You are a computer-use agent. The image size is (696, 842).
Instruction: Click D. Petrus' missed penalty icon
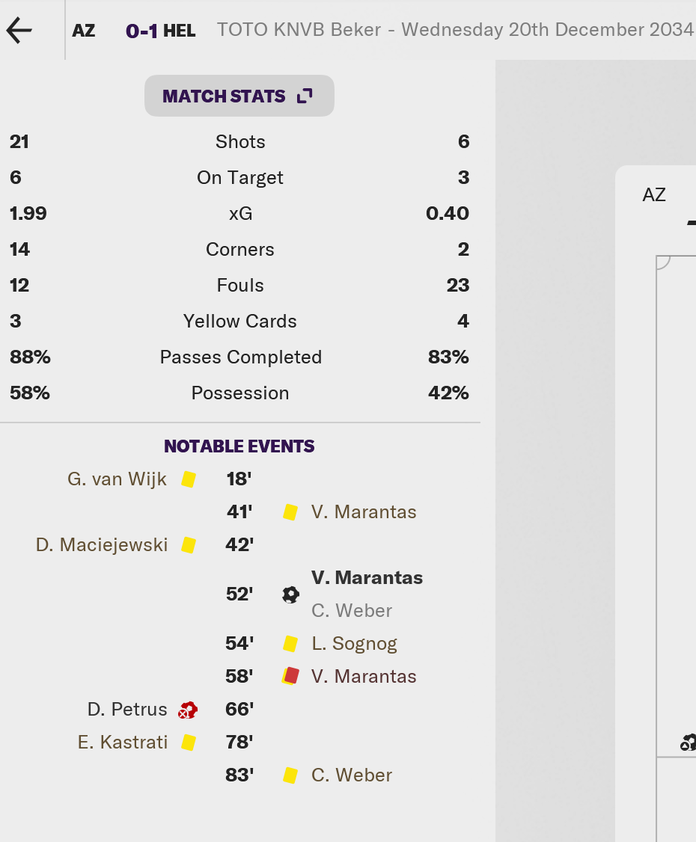click(x=188, y=710)
